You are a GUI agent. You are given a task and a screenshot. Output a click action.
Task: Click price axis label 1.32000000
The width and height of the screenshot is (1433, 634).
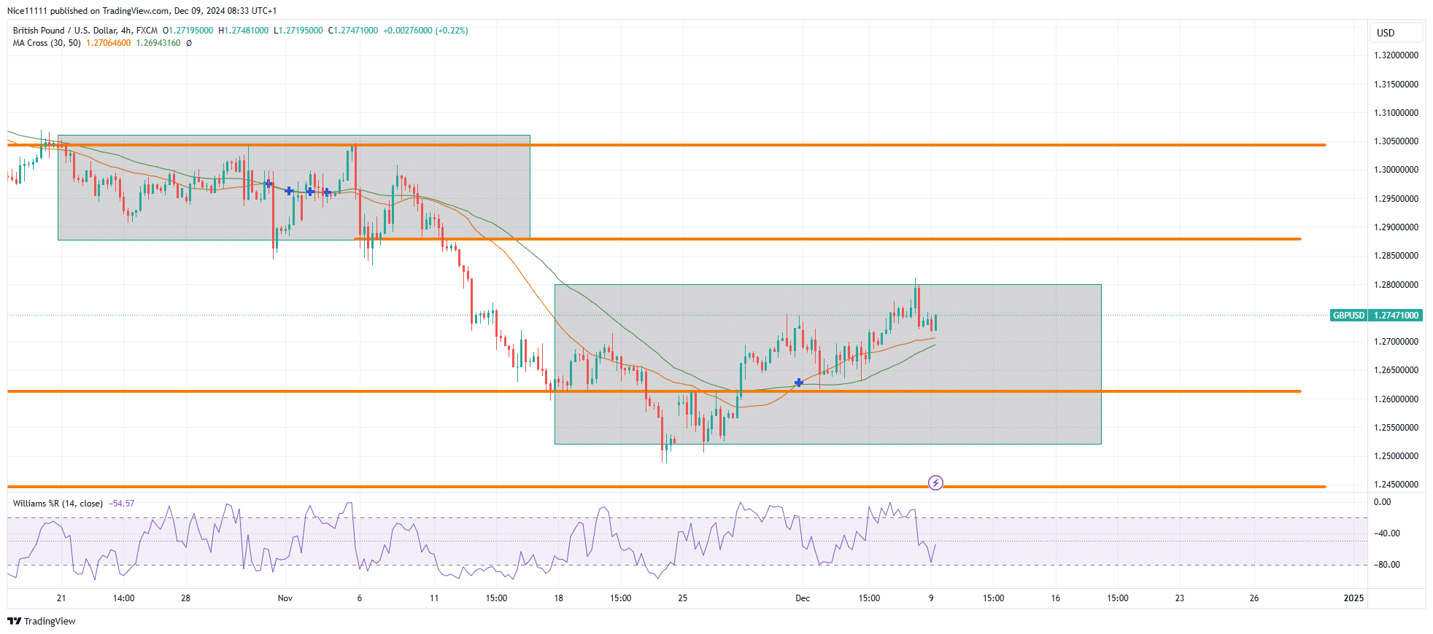pos(1396,55)
